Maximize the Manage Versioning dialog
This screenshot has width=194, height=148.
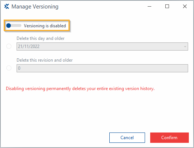pos(167,6)
